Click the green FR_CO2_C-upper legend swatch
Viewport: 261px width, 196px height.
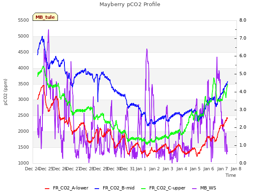pyautogui.click(x=143, y=189)
